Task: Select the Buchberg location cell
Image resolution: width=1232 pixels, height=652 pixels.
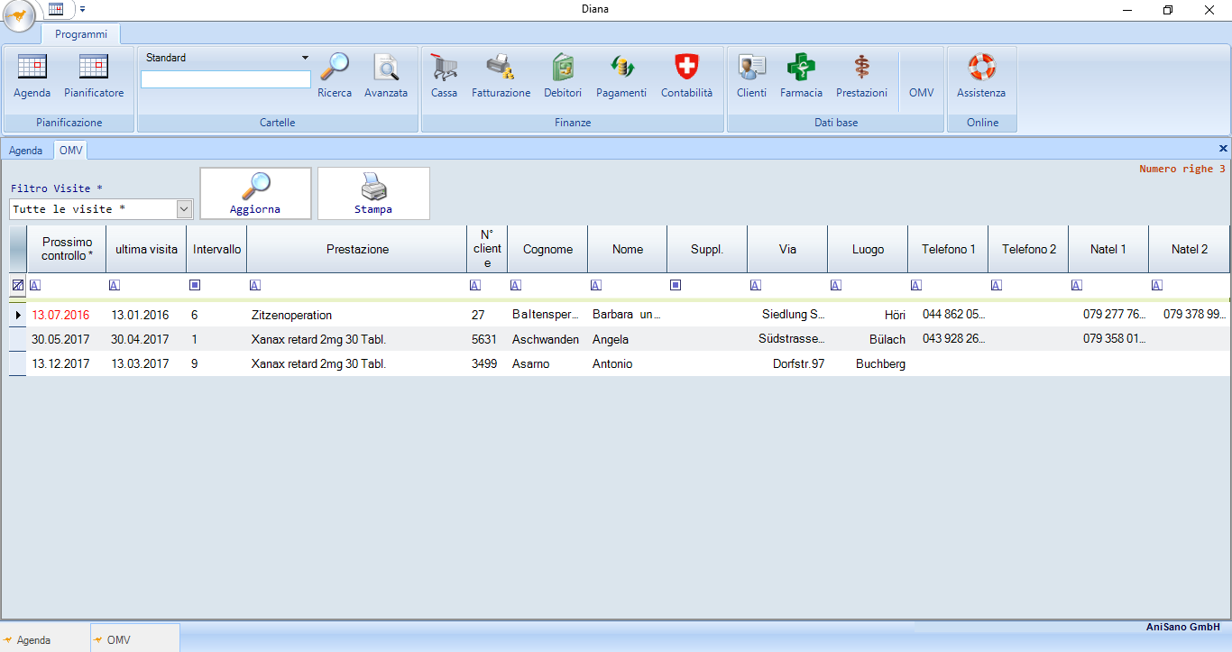Action: point(868,364)
